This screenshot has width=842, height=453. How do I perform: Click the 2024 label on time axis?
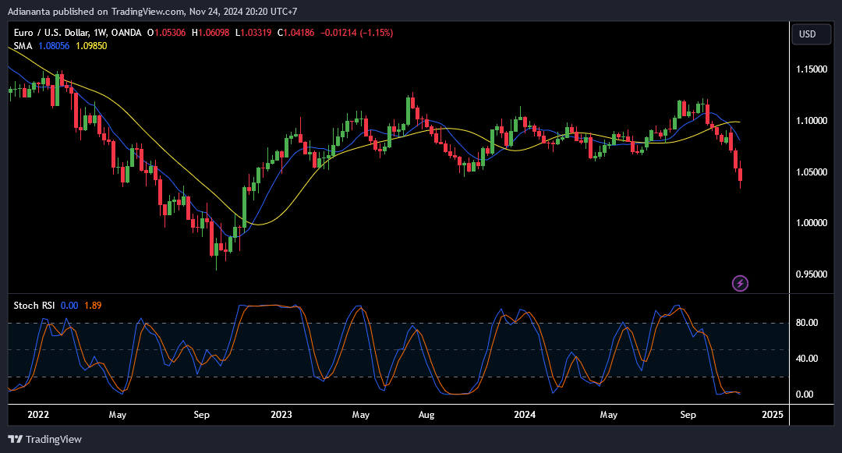point(525,414)
